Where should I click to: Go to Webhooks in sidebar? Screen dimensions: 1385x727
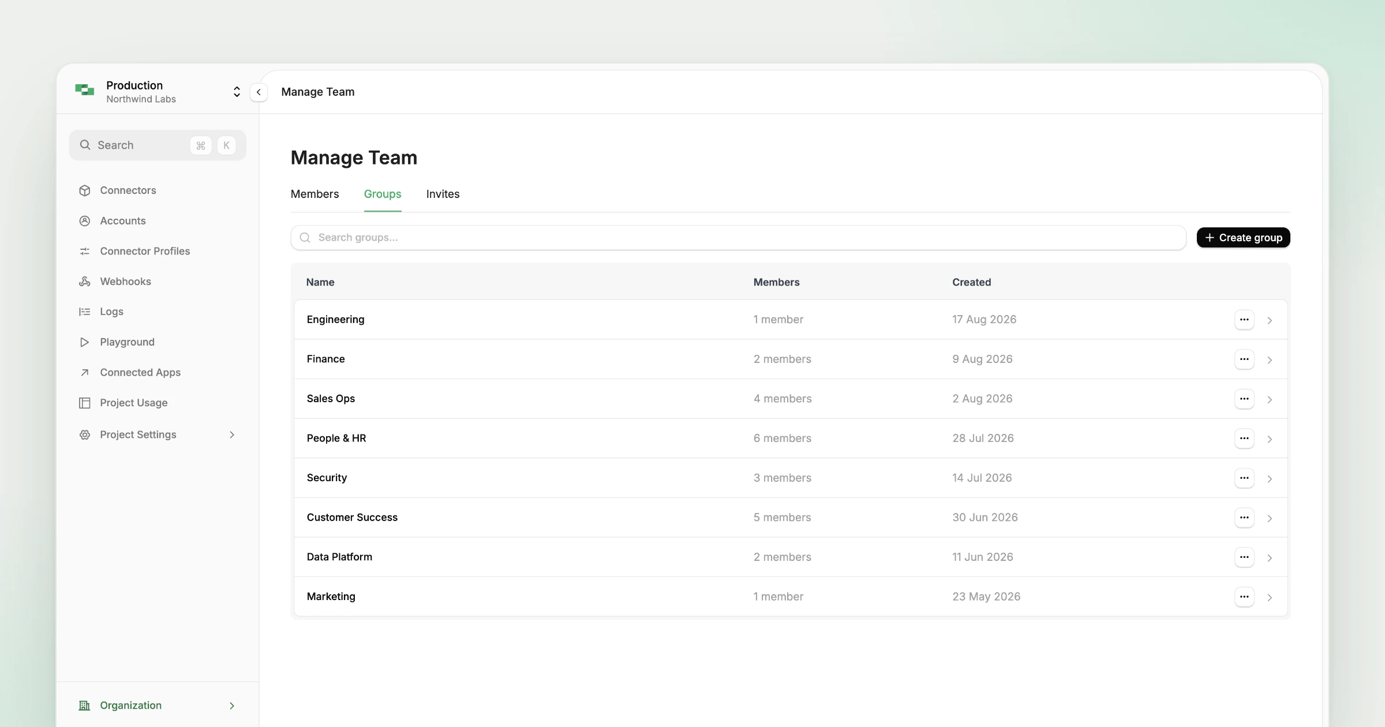point(125,282)
